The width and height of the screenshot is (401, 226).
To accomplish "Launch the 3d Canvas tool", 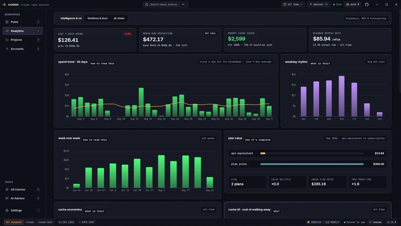I will 23,189.
